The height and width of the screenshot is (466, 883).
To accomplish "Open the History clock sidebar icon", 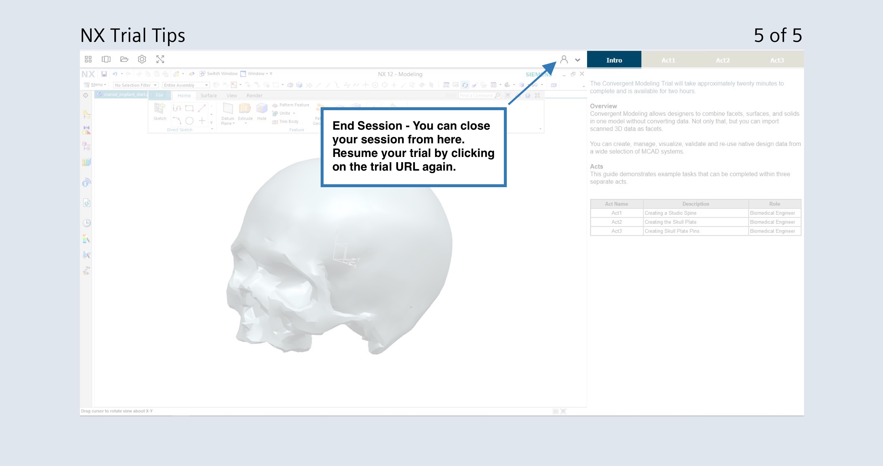I will 86,223.
